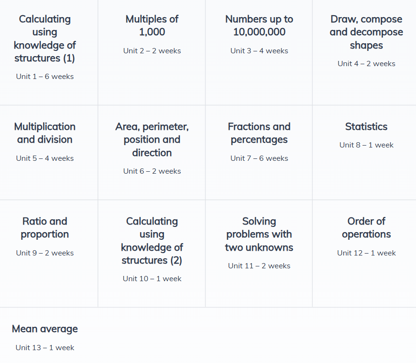Viewport: 416px width, 363px height.
Task: Select Area, perimeter, position and direction
Action: [152, 139]
